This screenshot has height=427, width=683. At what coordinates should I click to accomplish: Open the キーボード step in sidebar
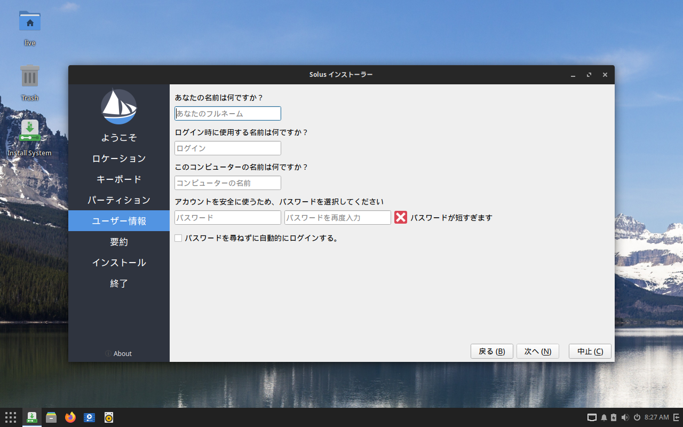119,179
